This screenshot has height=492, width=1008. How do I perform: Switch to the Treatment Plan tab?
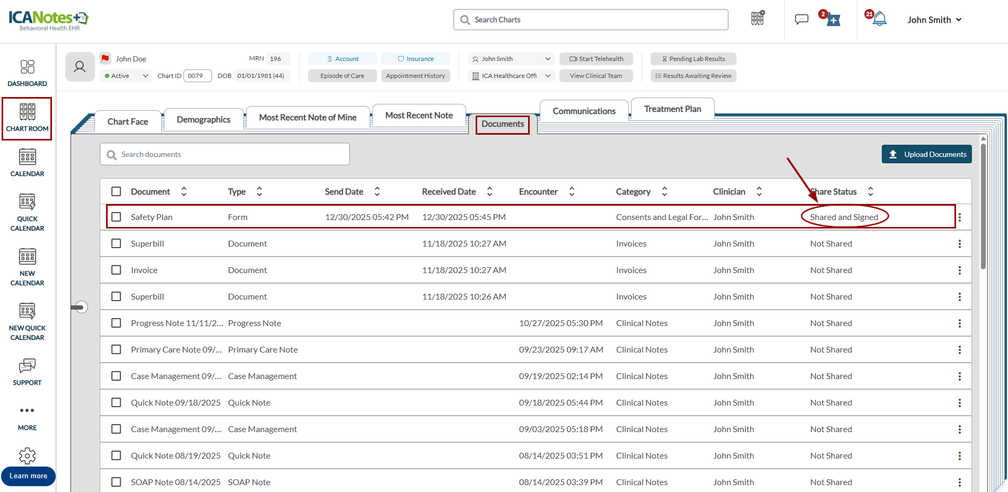pyautogui.click(x=672, y=109)
